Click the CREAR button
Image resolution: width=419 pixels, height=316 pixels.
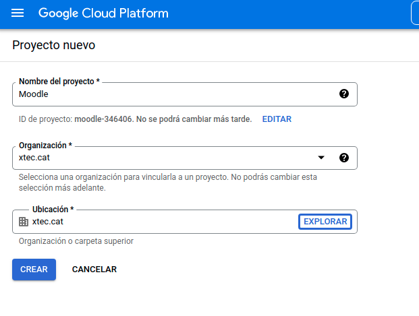pyautogui.click(x=34, y=270)
